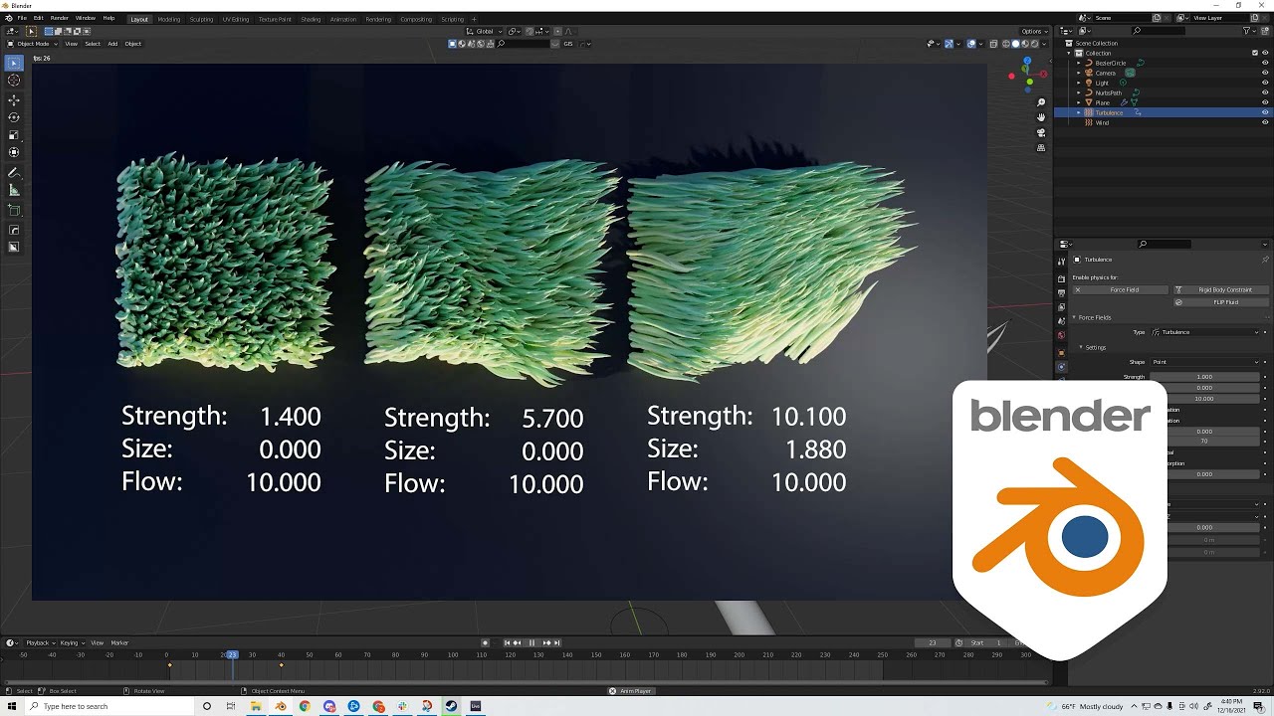Open force field Type Turbulence dropdown
Screen dimensions: 1274x716
[1205, 332]
